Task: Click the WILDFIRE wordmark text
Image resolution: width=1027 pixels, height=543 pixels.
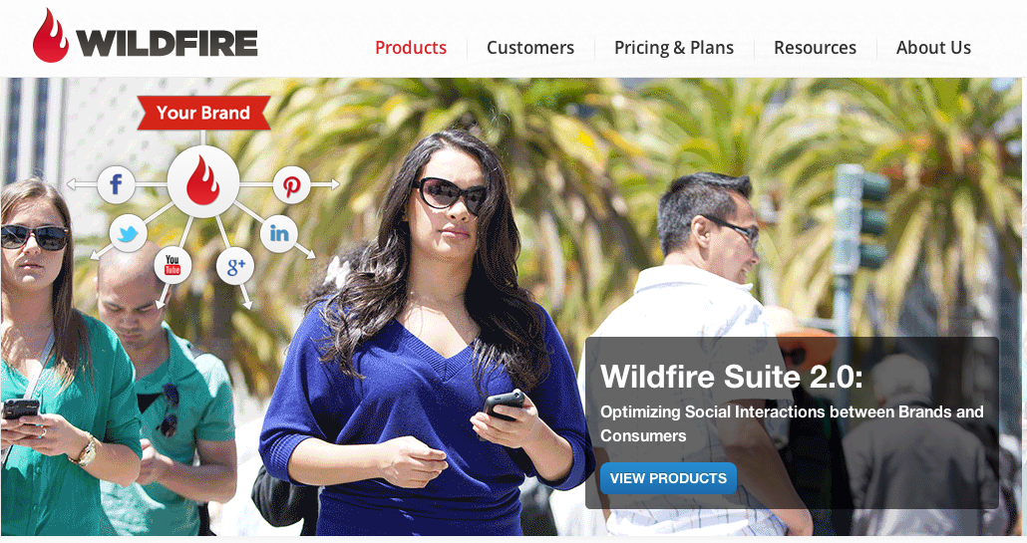Action: click(x=168, y=43)
